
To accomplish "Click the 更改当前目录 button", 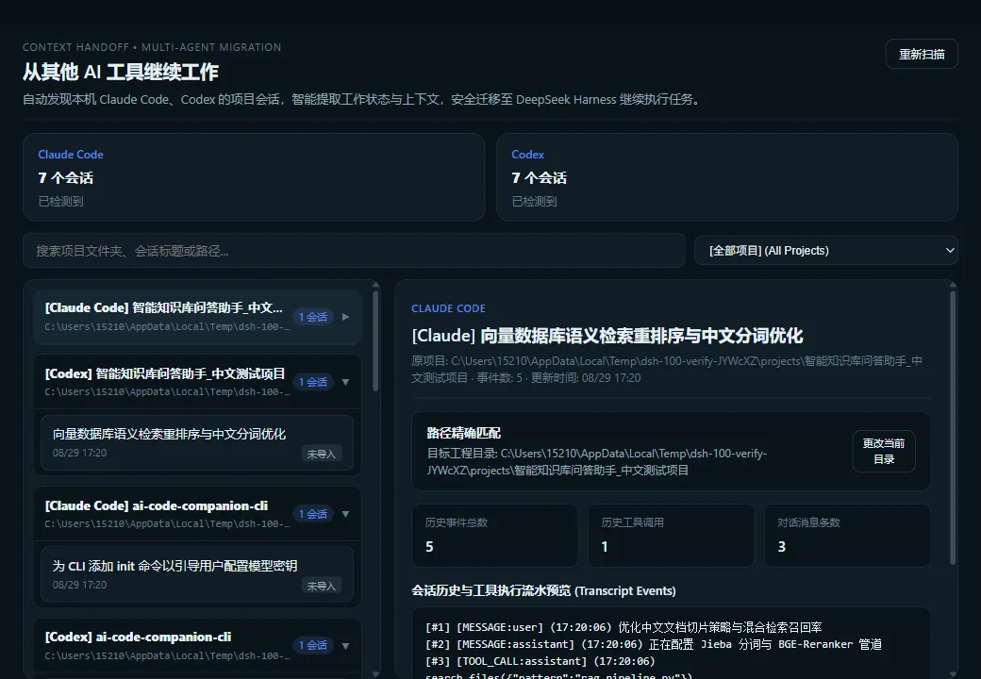I will click(884, 452).
